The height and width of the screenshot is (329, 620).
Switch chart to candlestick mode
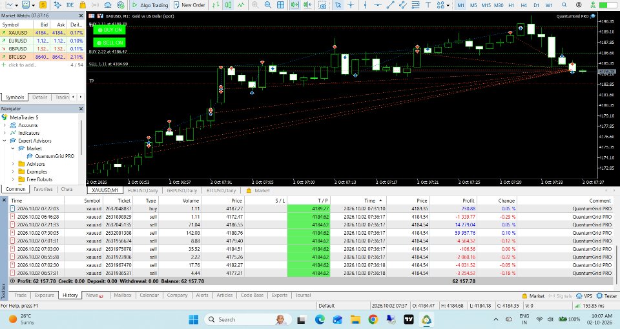click(228, 5)
